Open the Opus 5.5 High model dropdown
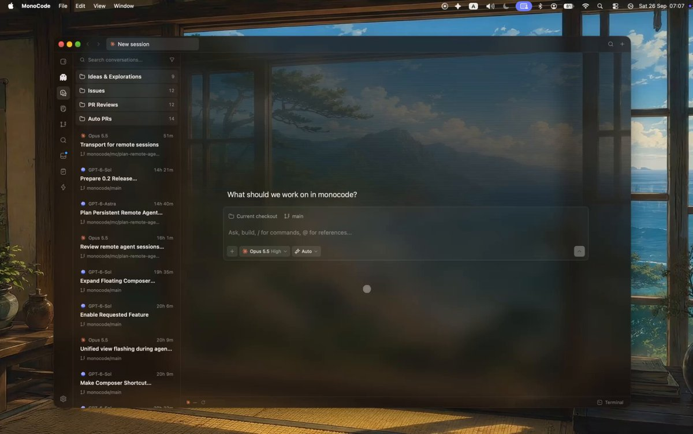The height and width of the screenshot is (434, 693). click(x=264, y=251)
